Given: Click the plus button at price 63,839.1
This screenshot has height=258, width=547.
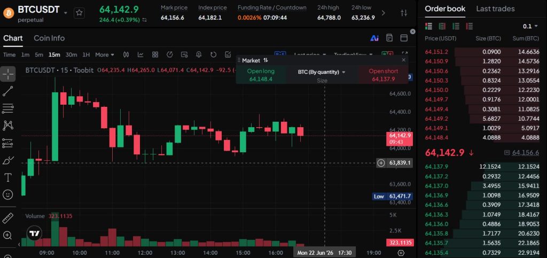Looking at the screenshot, I should (381, 163).
